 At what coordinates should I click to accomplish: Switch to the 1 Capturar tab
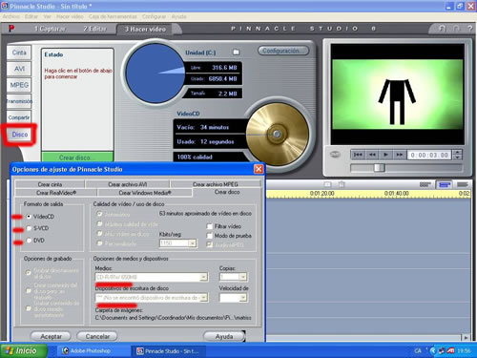[x=51, y=29]
